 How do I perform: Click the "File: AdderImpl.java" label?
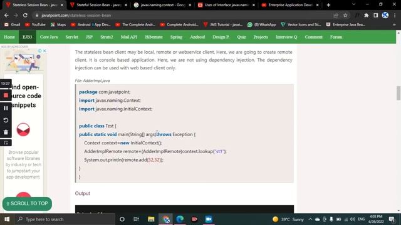coord(92,81)
